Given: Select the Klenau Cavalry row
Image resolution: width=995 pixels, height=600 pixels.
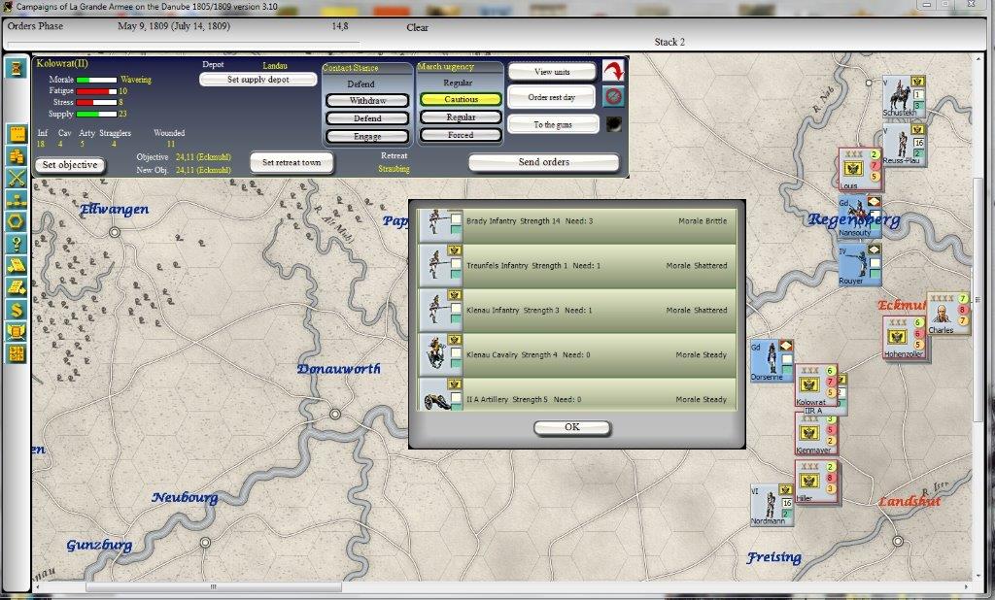Looking at the screenshot, I should (x=577, y=354).
